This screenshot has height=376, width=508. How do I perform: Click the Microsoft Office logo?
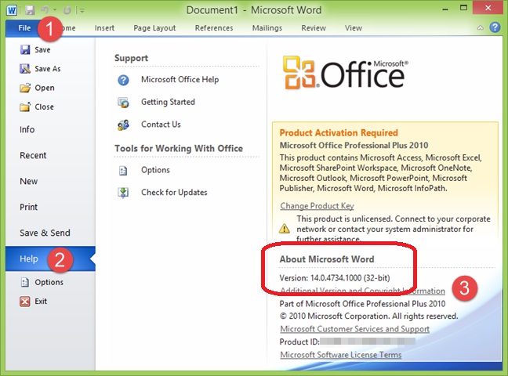pyautogui.click(x=346, y=72)
